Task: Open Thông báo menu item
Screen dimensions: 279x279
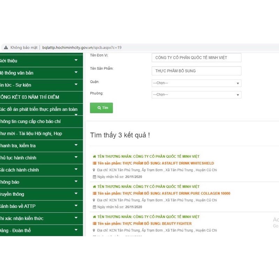Action: (x=41, y=182)
